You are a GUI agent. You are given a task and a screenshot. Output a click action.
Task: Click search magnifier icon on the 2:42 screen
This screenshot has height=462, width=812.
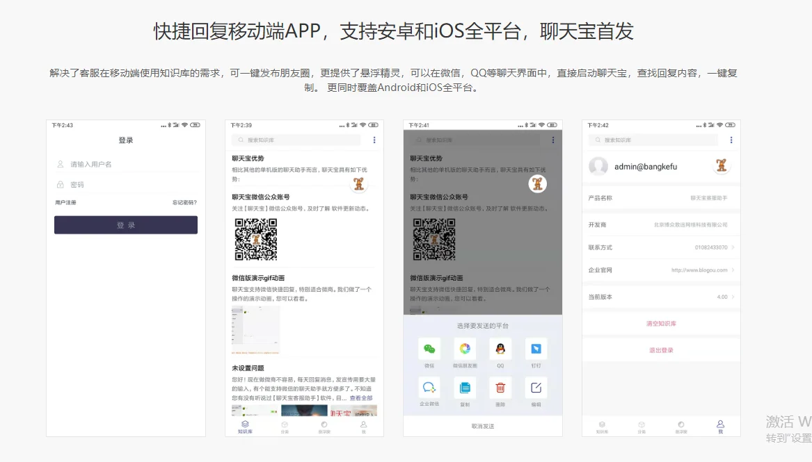(598, 140)
